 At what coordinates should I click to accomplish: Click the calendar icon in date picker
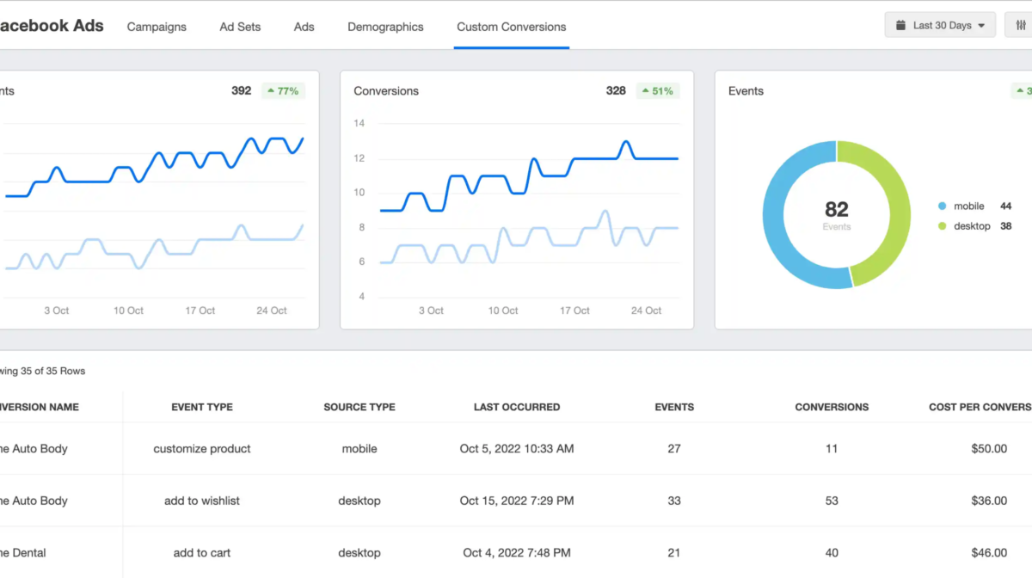902,25
